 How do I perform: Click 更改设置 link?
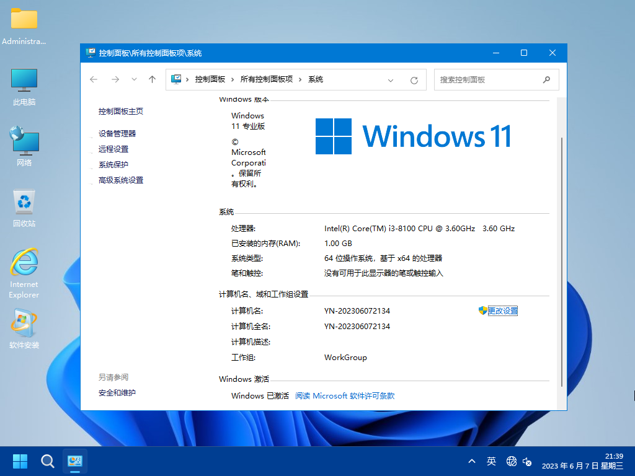(x=502, y=311)
